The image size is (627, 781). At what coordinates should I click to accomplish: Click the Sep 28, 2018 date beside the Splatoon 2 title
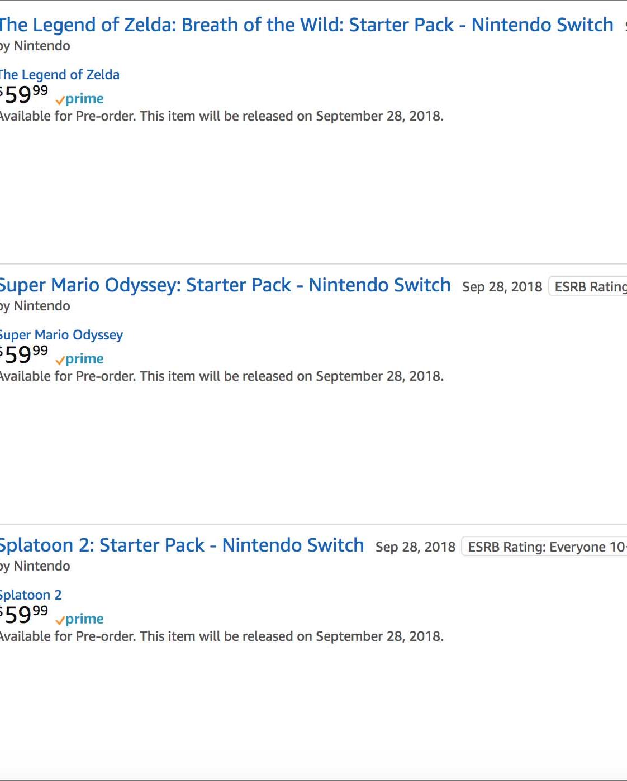pyautogui.click(x=415, y=547)
